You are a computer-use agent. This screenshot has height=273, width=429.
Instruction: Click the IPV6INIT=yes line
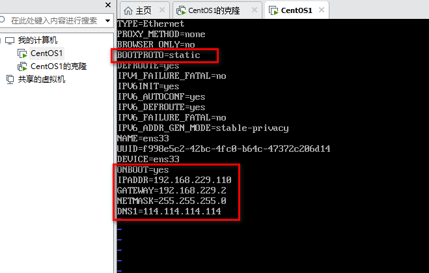coord(148,86)
